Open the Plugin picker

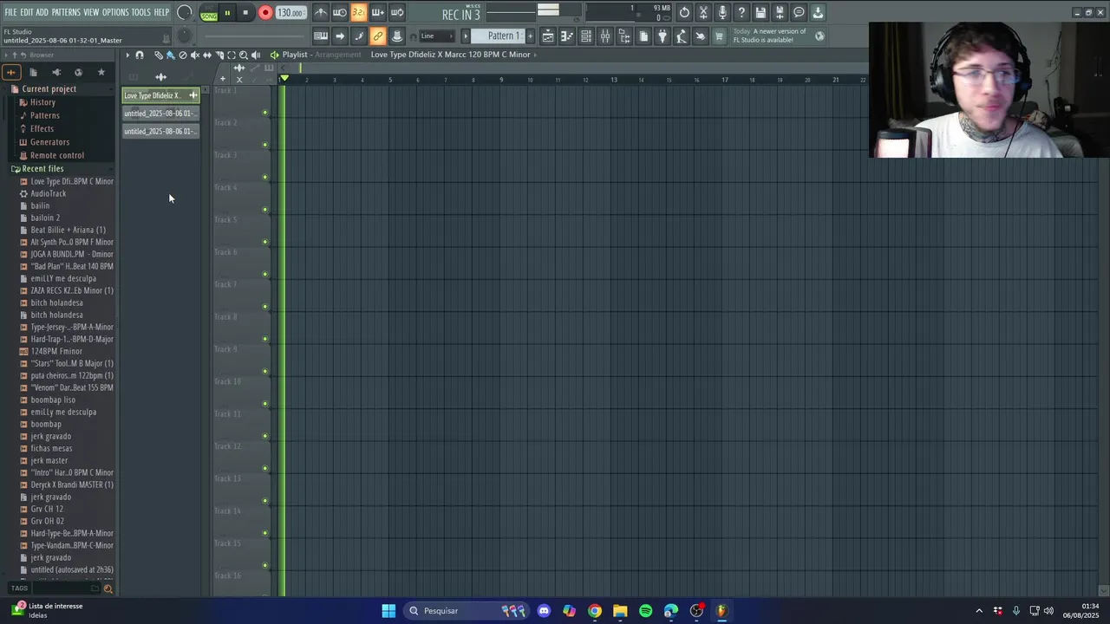663,36
